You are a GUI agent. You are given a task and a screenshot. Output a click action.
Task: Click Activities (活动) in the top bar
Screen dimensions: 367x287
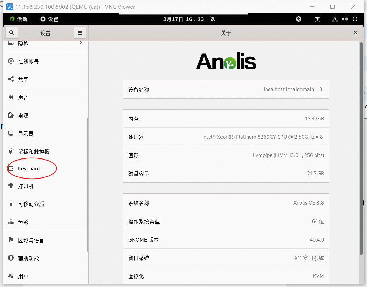[x=18, y=19]
